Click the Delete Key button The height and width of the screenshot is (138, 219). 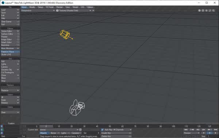pyautogui.click(x=116, y=136)
